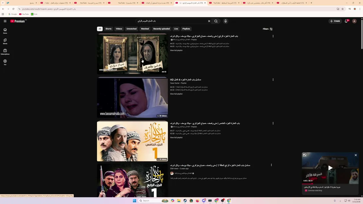Open Firefox from taskbar

(x=197, y=201)
